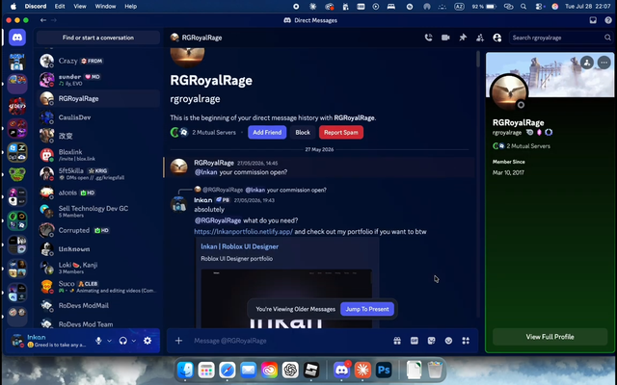Open DM with sunder
The width and height of the screenshot is (617, 385).
coord(98,80)
